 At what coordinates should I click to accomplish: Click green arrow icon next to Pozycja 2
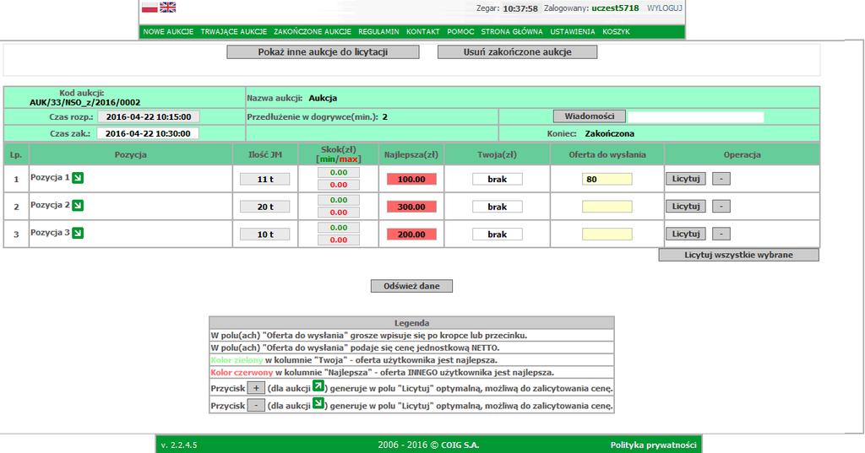click(x=78, y=205)
